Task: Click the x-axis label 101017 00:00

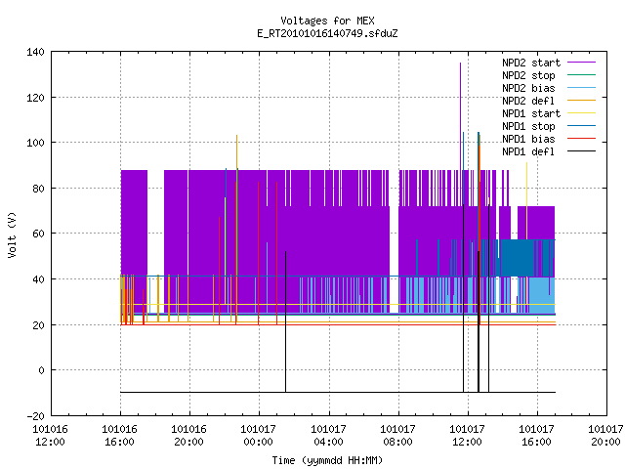Action: [258, 435]
